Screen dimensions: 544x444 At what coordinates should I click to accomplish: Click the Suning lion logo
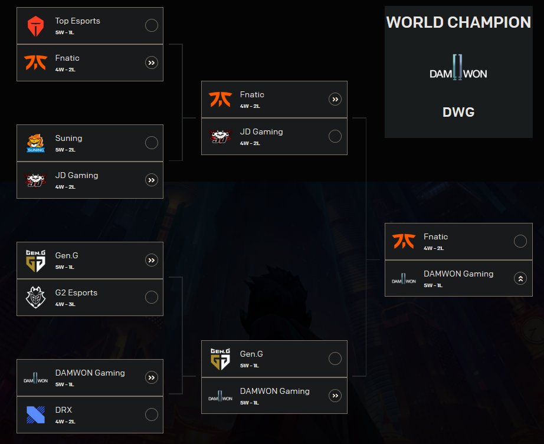coord(36,143)
